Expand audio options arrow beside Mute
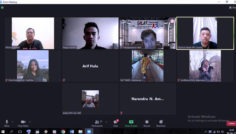 (x=13, y=122)
